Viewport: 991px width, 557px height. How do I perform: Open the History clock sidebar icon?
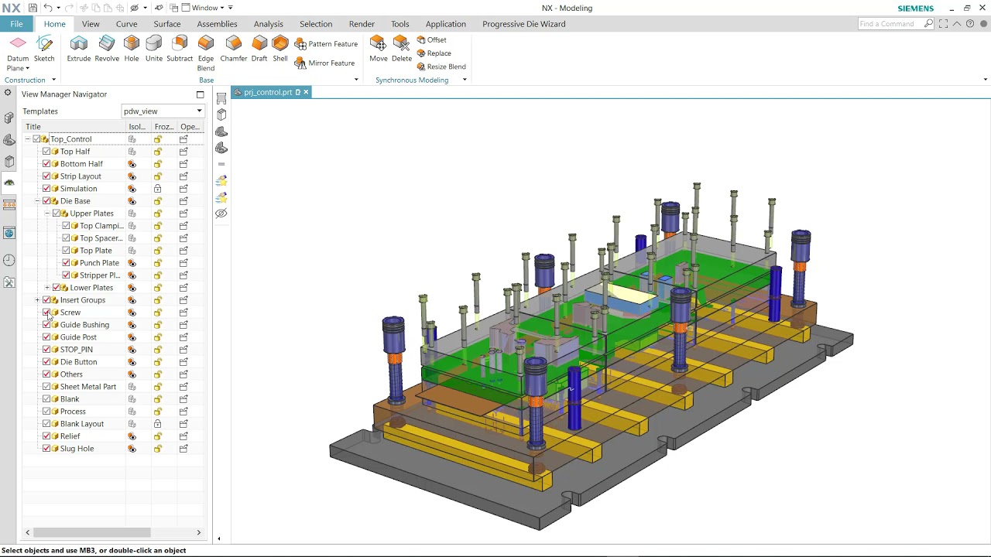[9, 261]
